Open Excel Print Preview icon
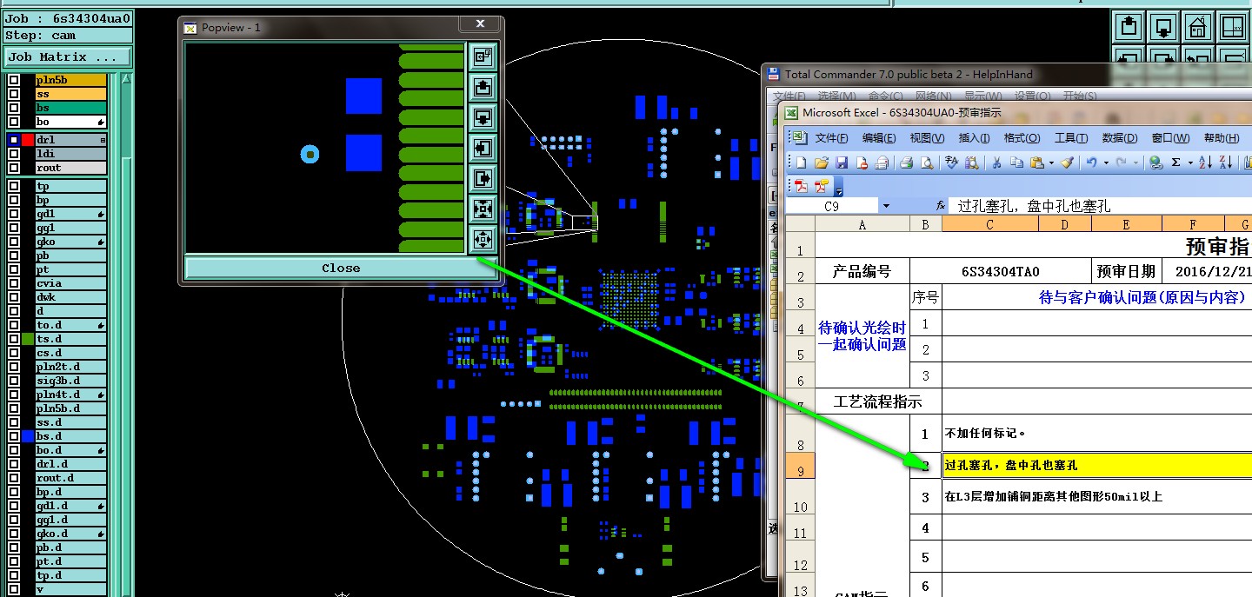Screen dimensions: 1252x597 coord(927,163)
